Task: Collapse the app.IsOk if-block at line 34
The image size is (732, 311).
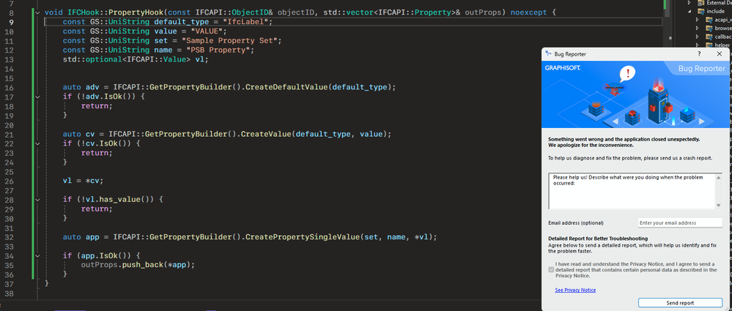Action: [x=38, y=256]
